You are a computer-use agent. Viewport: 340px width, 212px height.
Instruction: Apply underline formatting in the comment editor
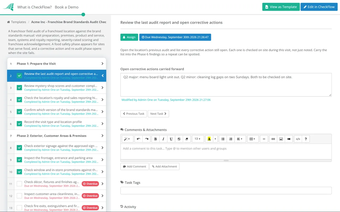coord(171,139)
